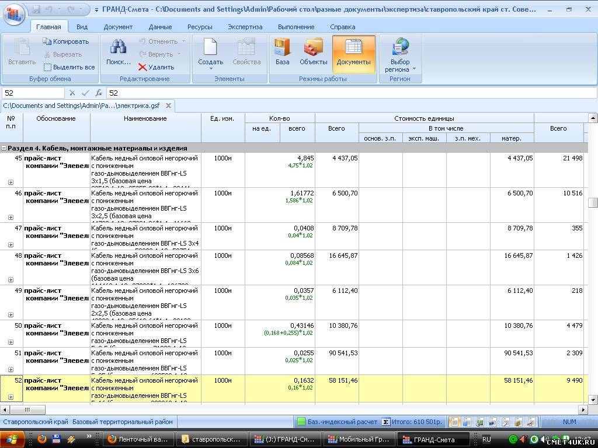Click Выделить все selection icon

(48, 67)
